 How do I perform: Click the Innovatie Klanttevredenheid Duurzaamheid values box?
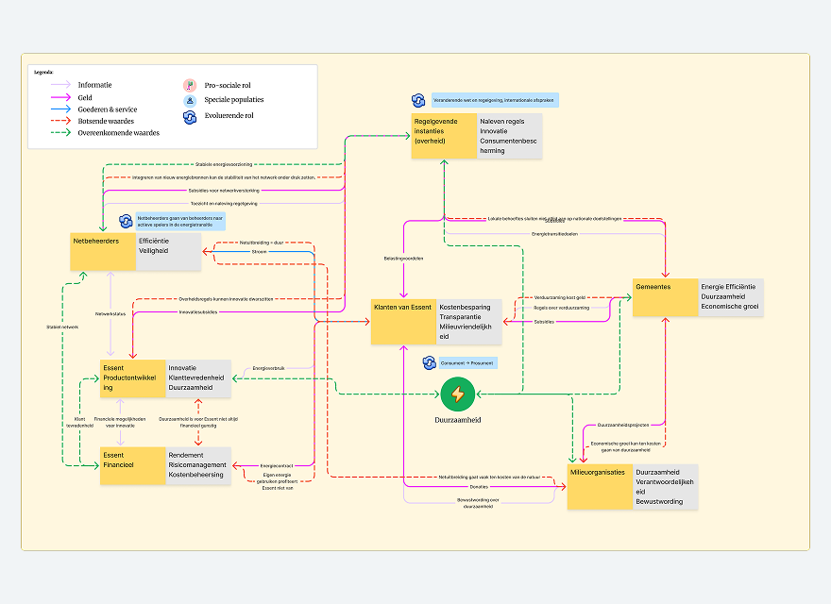pos(198,378)
